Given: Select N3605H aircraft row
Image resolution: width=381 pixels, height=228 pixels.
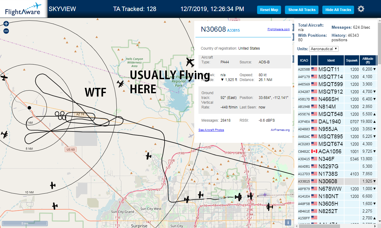Looking at the screenshot, I should tap(337, 203).
